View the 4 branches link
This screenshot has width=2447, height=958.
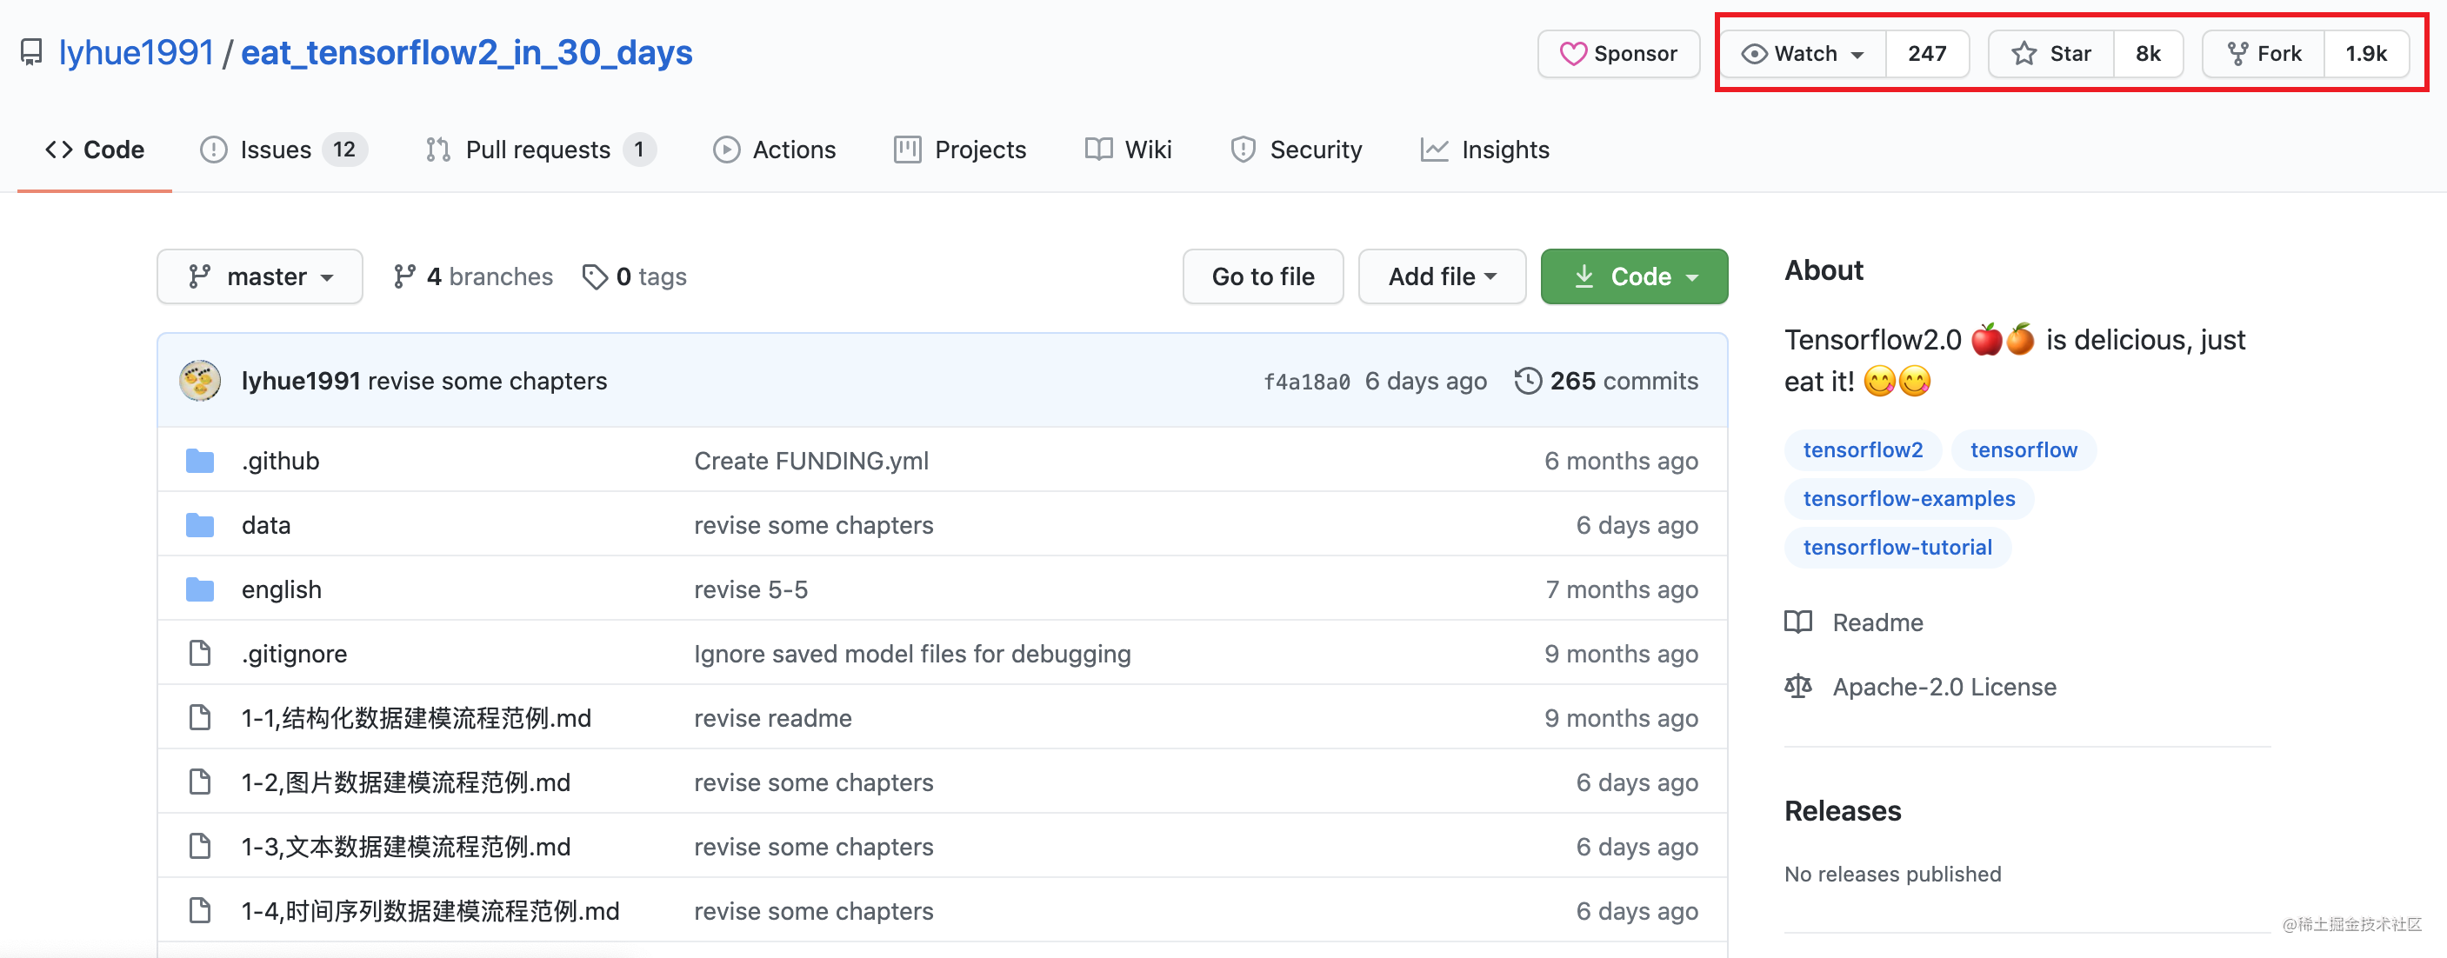tap(472, 276)
